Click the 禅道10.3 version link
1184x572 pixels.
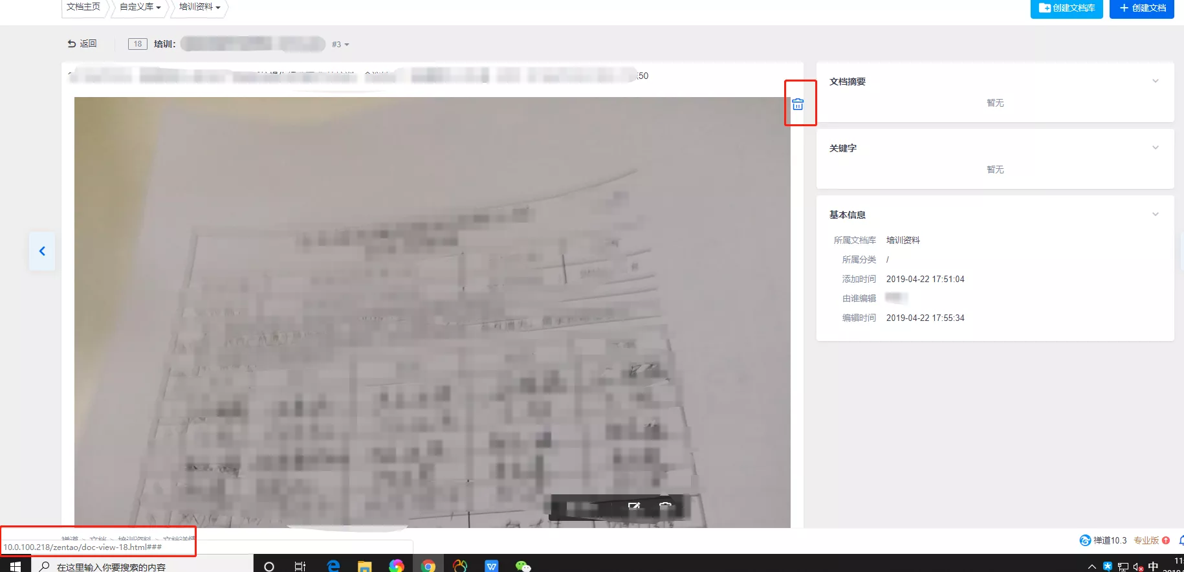pyautogui.click(x=1110, y=540)
